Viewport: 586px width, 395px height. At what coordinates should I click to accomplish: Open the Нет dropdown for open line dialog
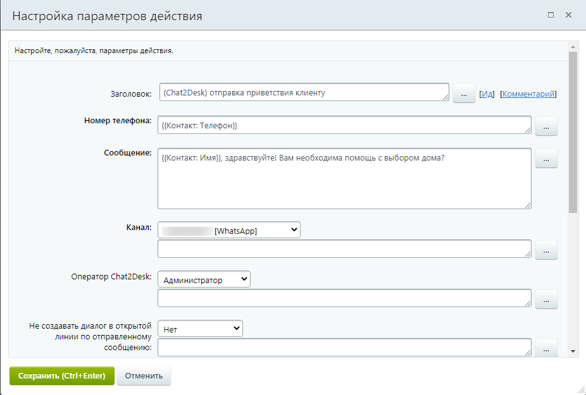(200, 329)
